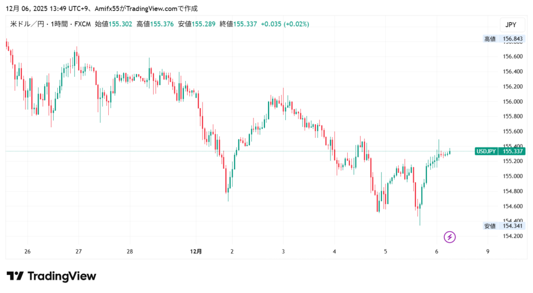
Task: Click the purple lightning bolt icon
Action: coord(450,237)
